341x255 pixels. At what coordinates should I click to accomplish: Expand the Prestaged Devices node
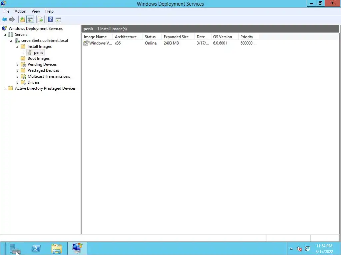click(x=17, y=71)
